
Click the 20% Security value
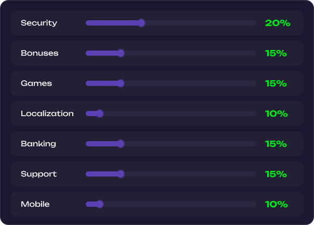point(278,23)
